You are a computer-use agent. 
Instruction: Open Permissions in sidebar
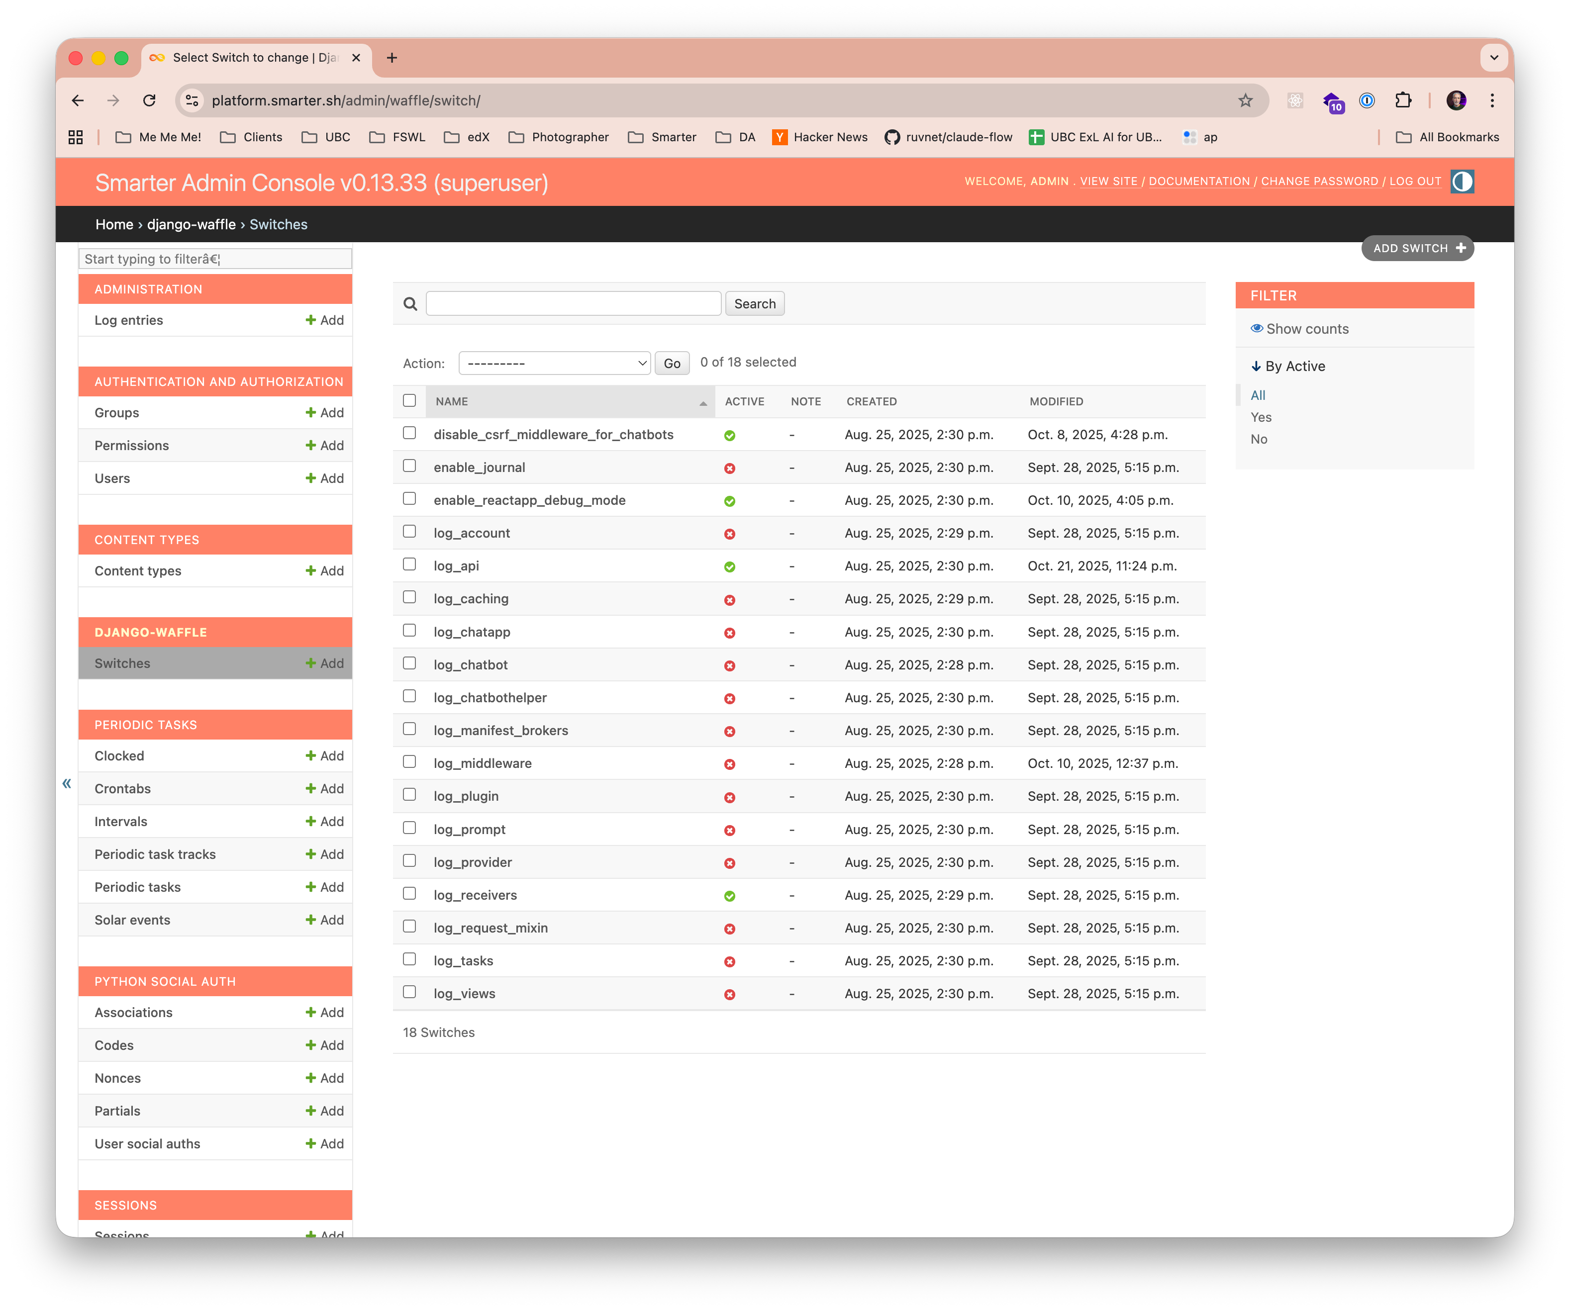(x=132, y=446)
